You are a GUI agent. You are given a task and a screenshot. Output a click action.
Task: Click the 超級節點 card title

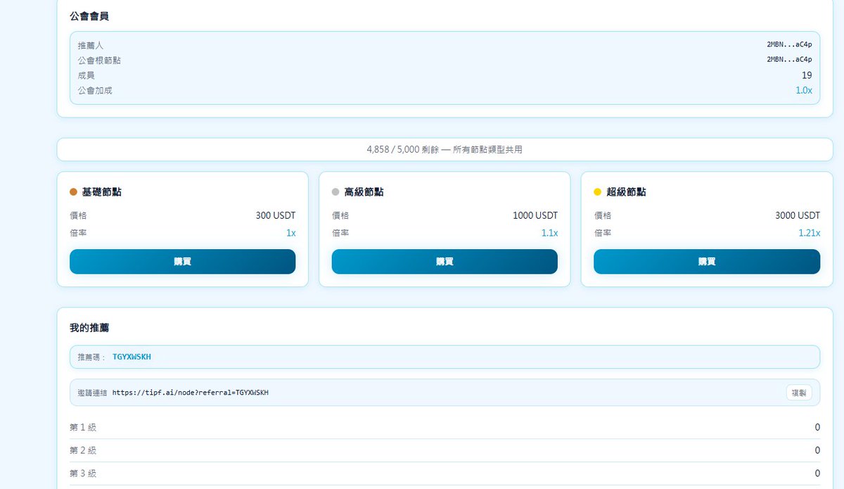[626, 192]
